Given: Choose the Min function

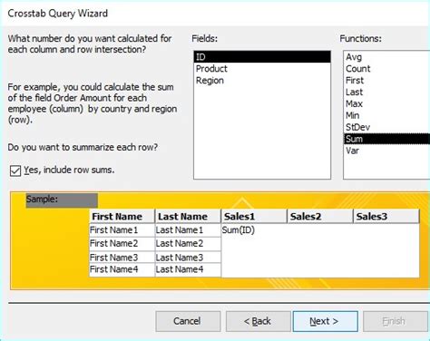Looking at the screenshot, I should point(386,115).
